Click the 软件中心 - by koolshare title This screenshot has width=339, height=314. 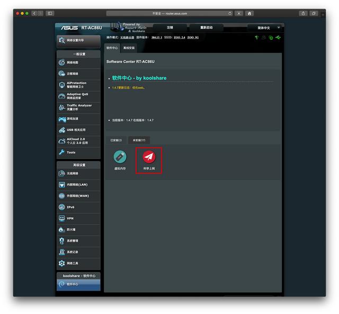pyautogui.click(x=139, y=78)
